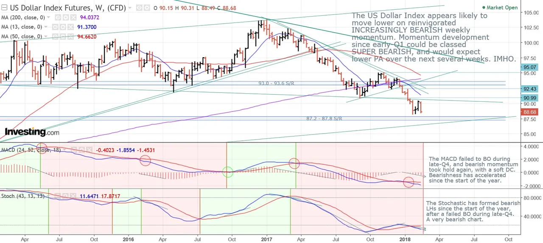The height and width of the screenshot is (243, 543).
Task: Click the Stoch value 17.8717
Action: pyautogui.click(x=111, y=196)
